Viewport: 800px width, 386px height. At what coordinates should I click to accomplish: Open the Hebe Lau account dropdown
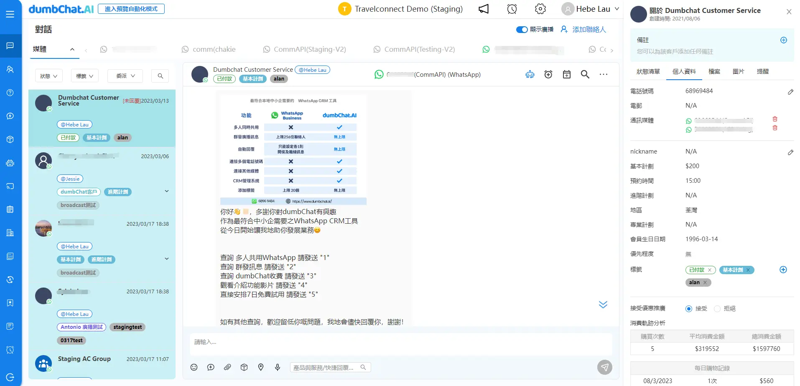point(590,9)
